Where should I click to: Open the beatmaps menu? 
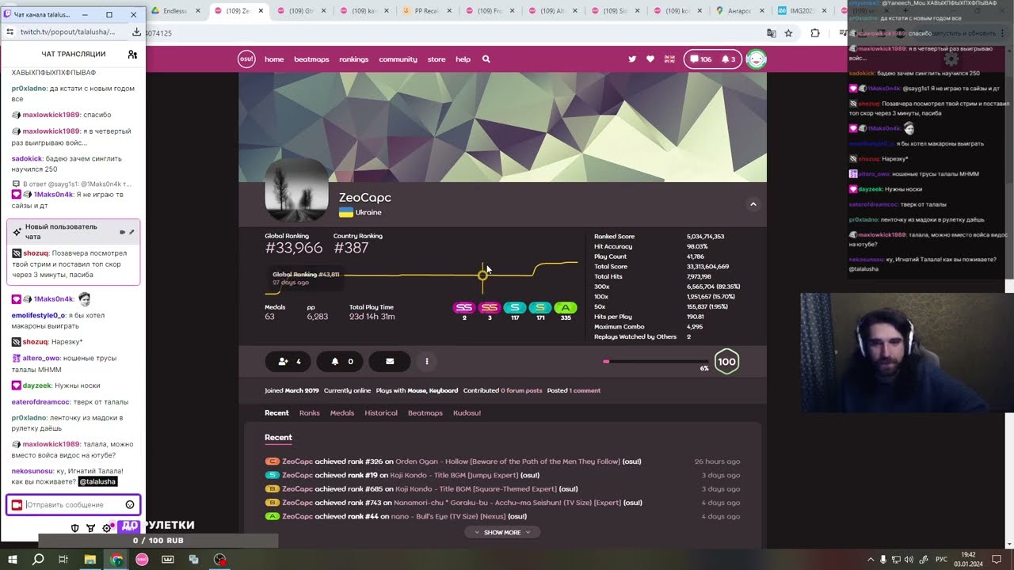[311, 59]
